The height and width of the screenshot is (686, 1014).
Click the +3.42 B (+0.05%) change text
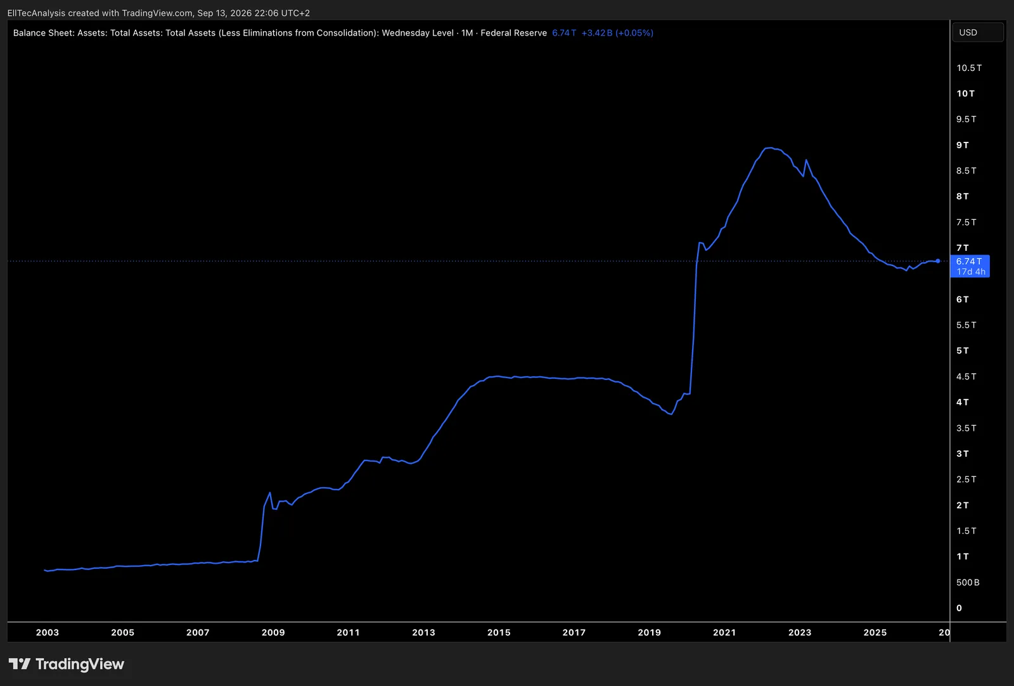pos(617,33)
